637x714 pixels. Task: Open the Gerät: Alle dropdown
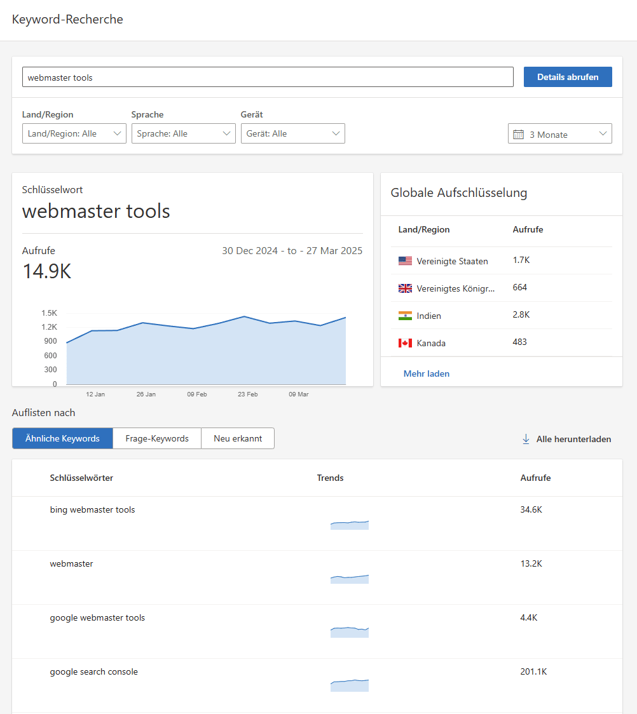(x=293, y=133)
